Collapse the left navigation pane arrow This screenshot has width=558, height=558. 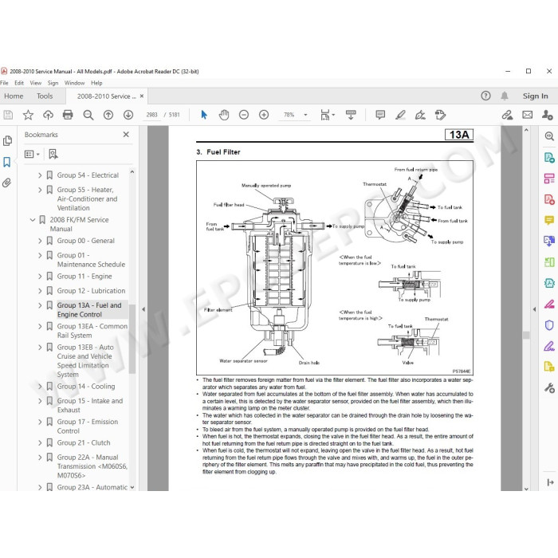pos(143,309)
